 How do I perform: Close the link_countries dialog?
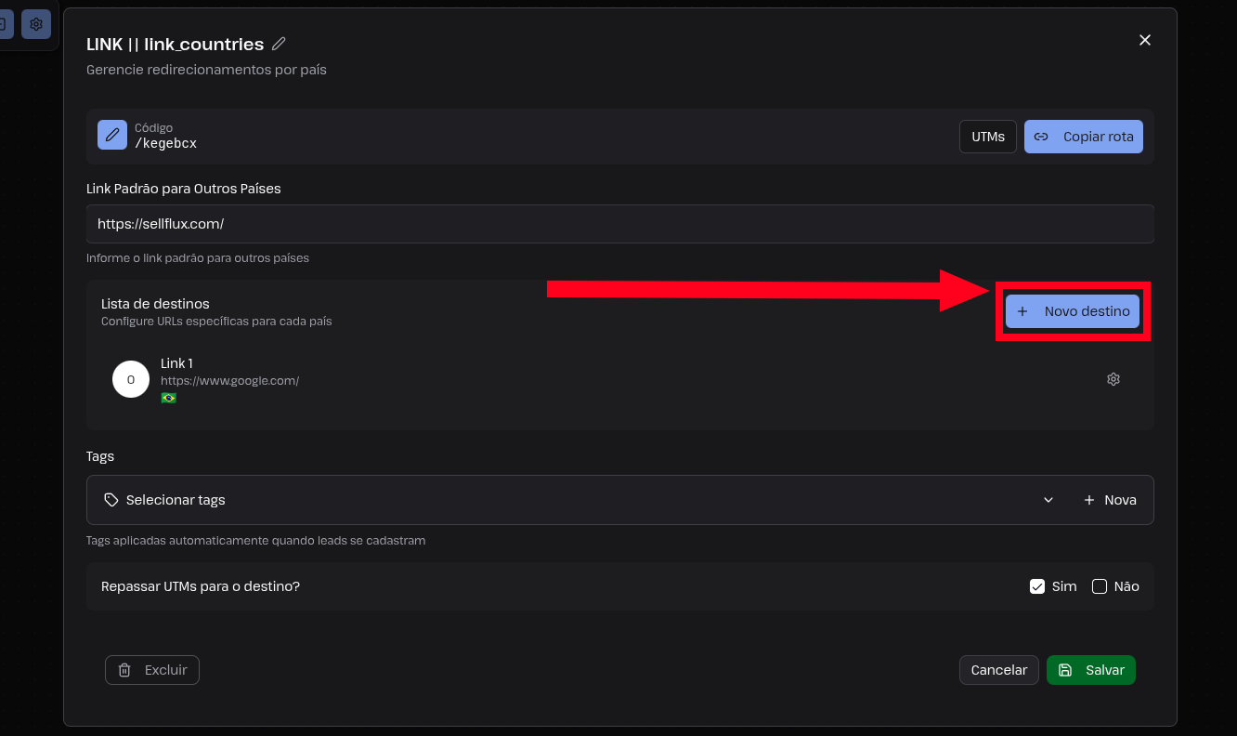tap(1145, 40)
